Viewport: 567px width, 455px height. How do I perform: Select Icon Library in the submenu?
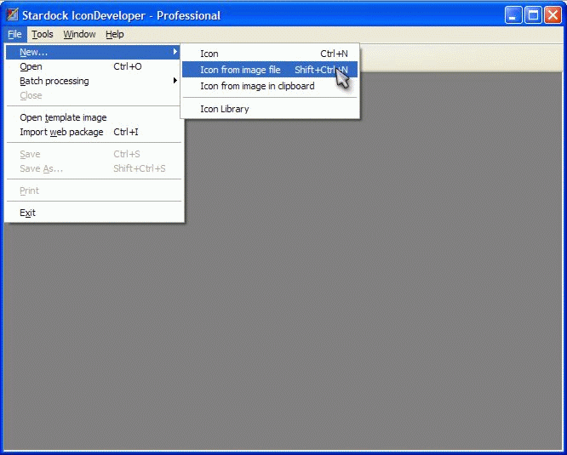pyautogui.click(x=270, y=109)
